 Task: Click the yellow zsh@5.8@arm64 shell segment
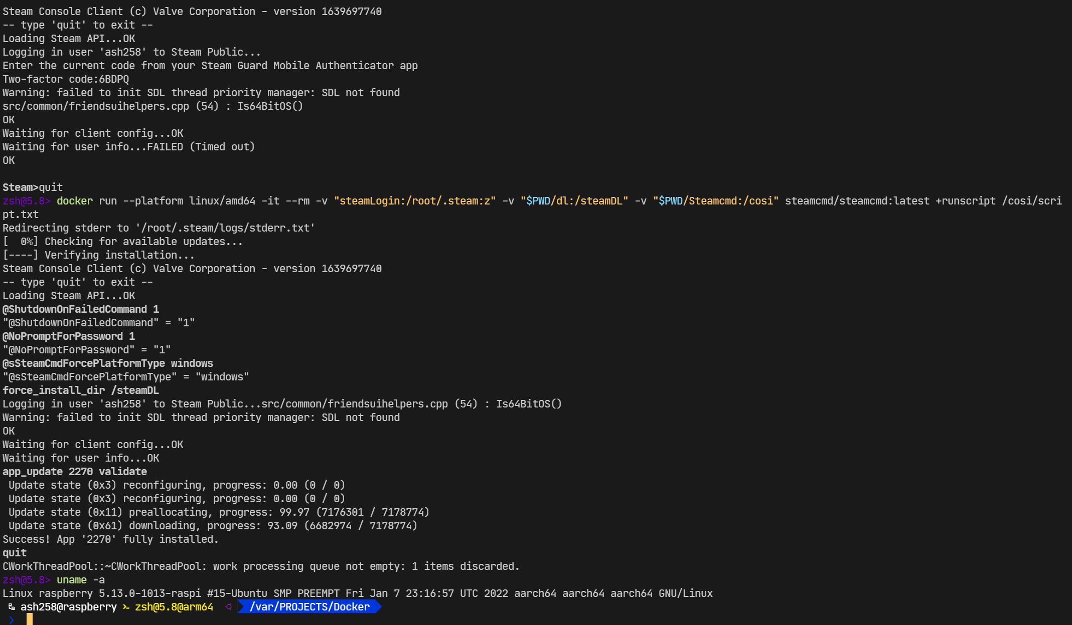174,607
